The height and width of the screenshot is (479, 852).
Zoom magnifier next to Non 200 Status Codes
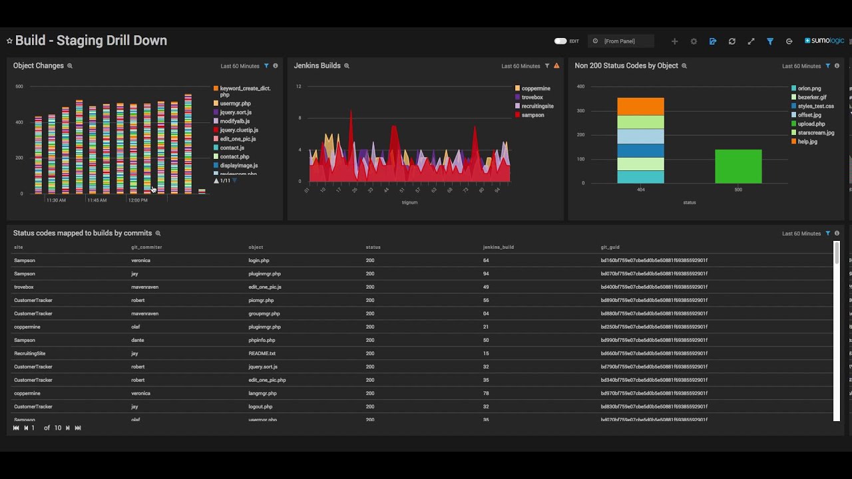click(x=684, y=66)
